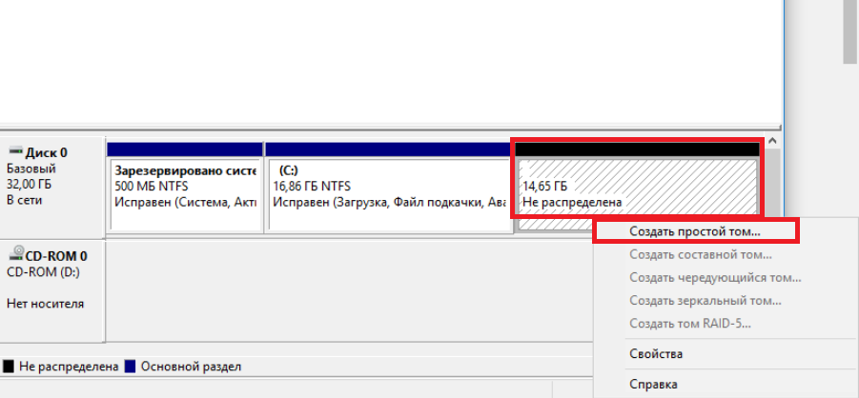The height and width of the screenshot is (398, 859).
Task: Click the disk pane scroll-up arrow
Action: click(x=772, y=142)
